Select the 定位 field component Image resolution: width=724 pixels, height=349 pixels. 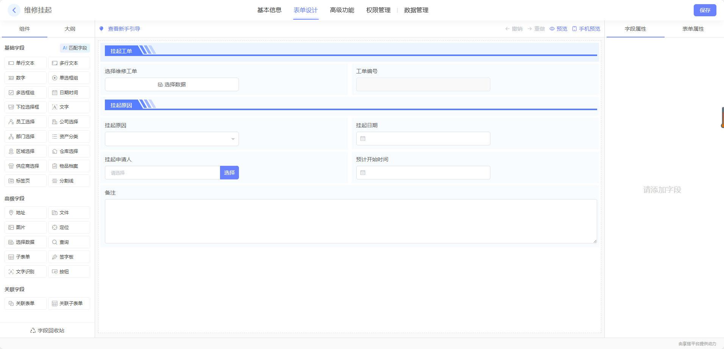click(x=69, y=227)
